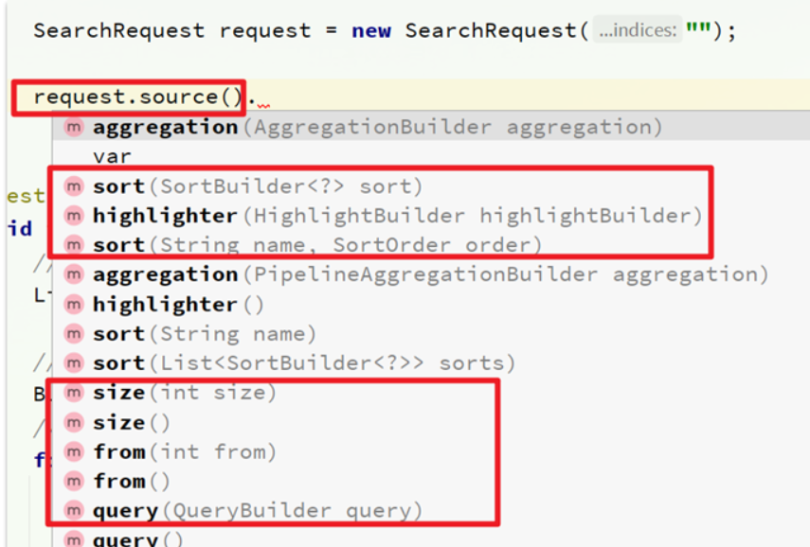The height and width of the screenshot is (547, 810).
Task: Choose the size() no-argument completion
Action: pyautogui.click(x=132, y=423)
